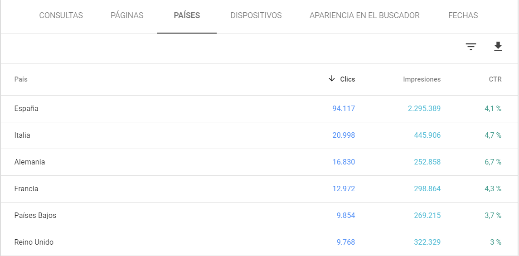The height and width of the screenshot is (256, 519).
Task: Select the Países tab
Action: pyautogui.click(x=187, y=15)
